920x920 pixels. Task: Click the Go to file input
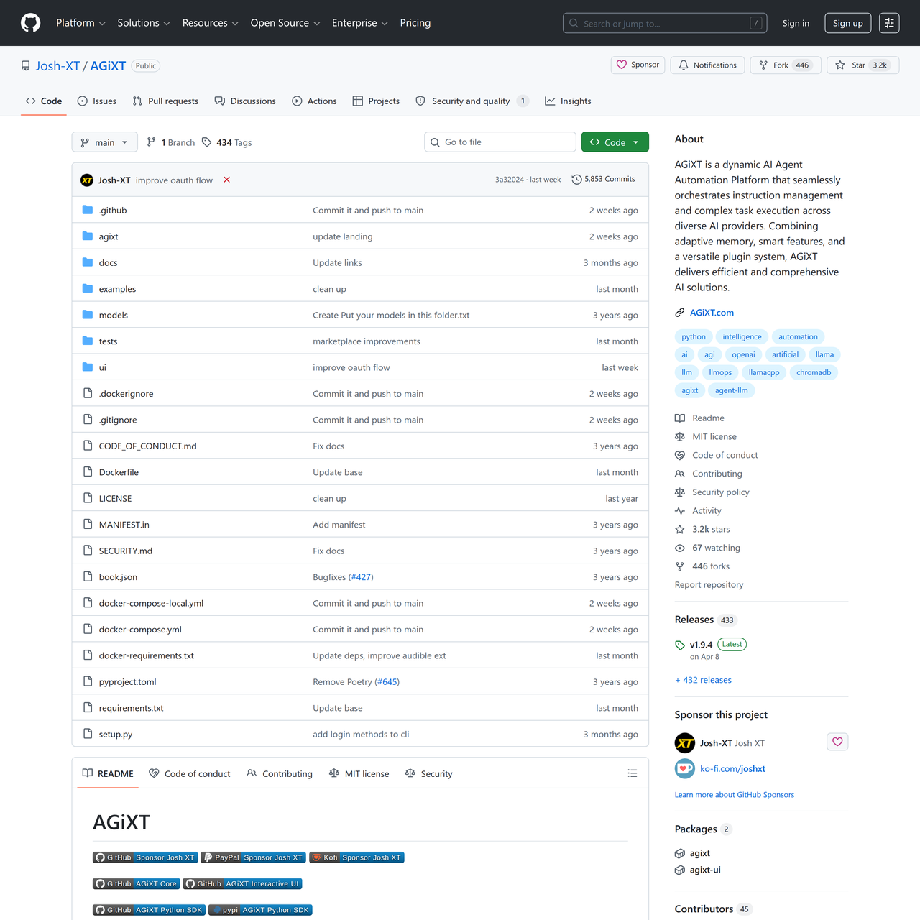(500, 142)
